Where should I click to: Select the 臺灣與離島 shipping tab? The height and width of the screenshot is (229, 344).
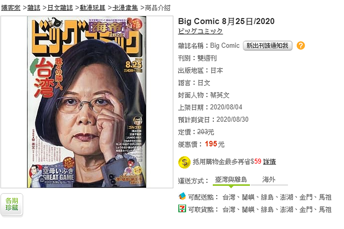pyautogui.click(x=231, y=180)
